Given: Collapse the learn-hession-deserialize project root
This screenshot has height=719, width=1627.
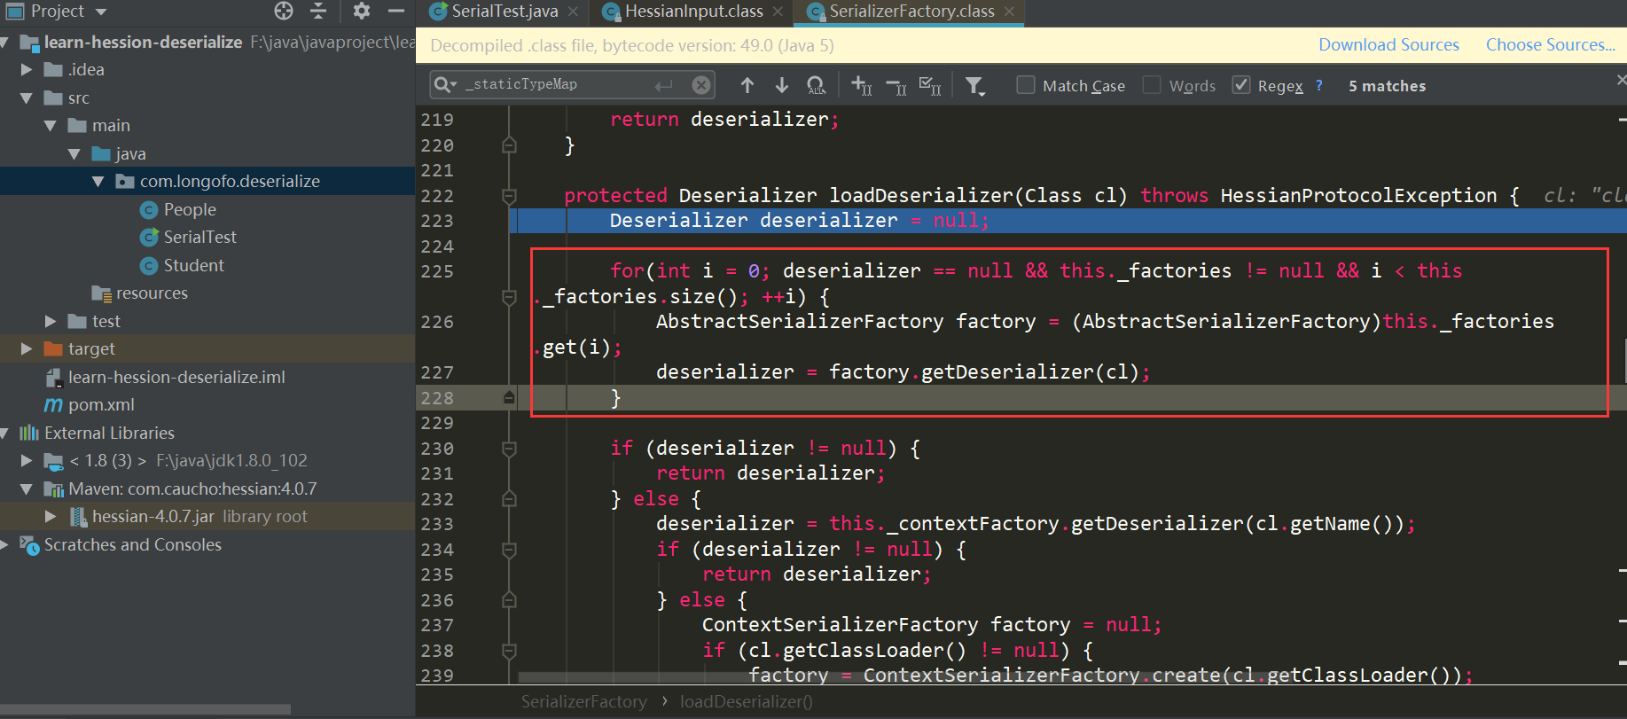Looking at the screenshot, I should coord(5,42).
